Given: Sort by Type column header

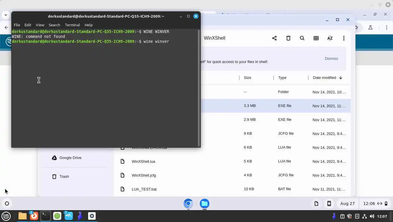Looking at the screenshot, I should 282,77.
